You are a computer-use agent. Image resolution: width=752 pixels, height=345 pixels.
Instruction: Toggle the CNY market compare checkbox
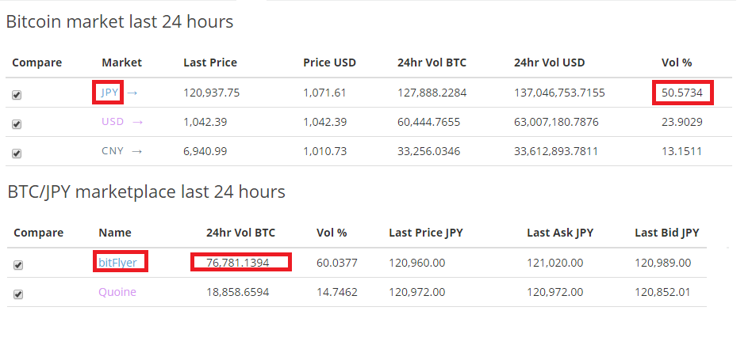17,154
